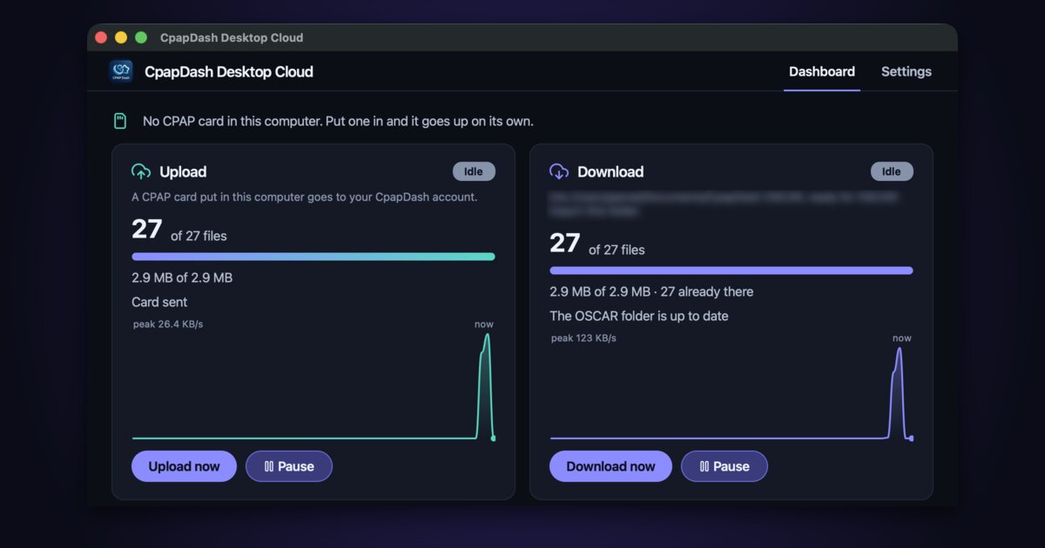Click the Download now button

point(610,466)
